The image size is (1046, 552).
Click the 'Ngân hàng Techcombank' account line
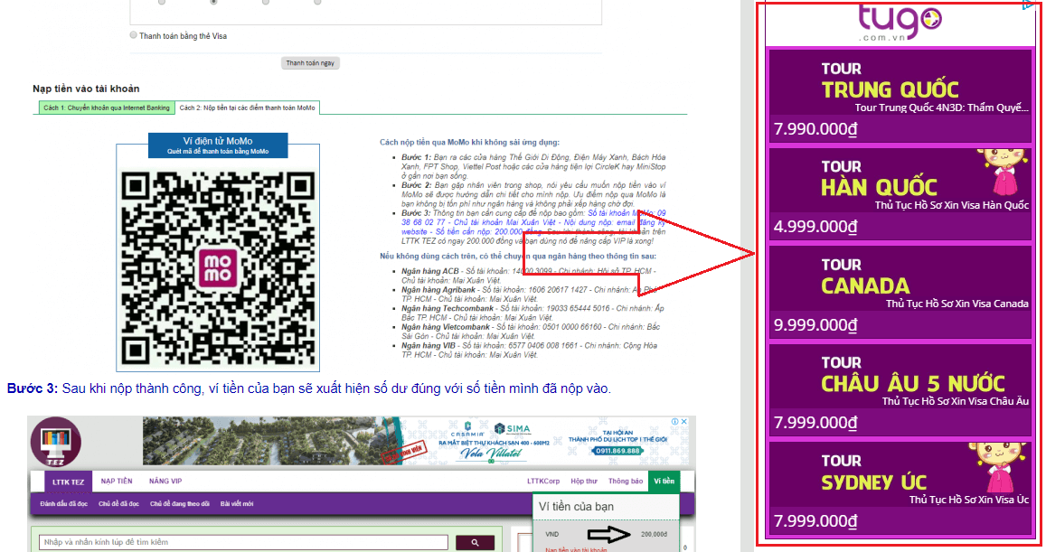533,313
